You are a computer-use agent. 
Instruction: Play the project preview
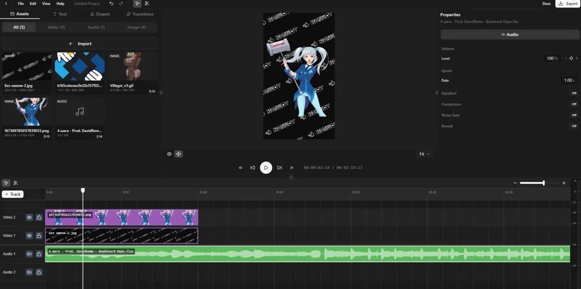pos(266,167)
